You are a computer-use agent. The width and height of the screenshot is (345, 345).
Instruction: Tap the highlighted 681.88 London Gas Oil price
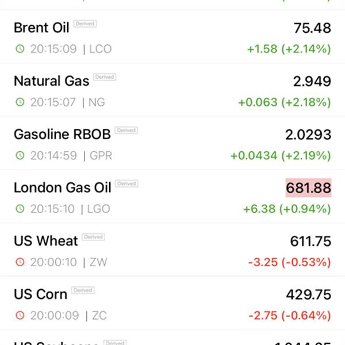pos(308,187)
